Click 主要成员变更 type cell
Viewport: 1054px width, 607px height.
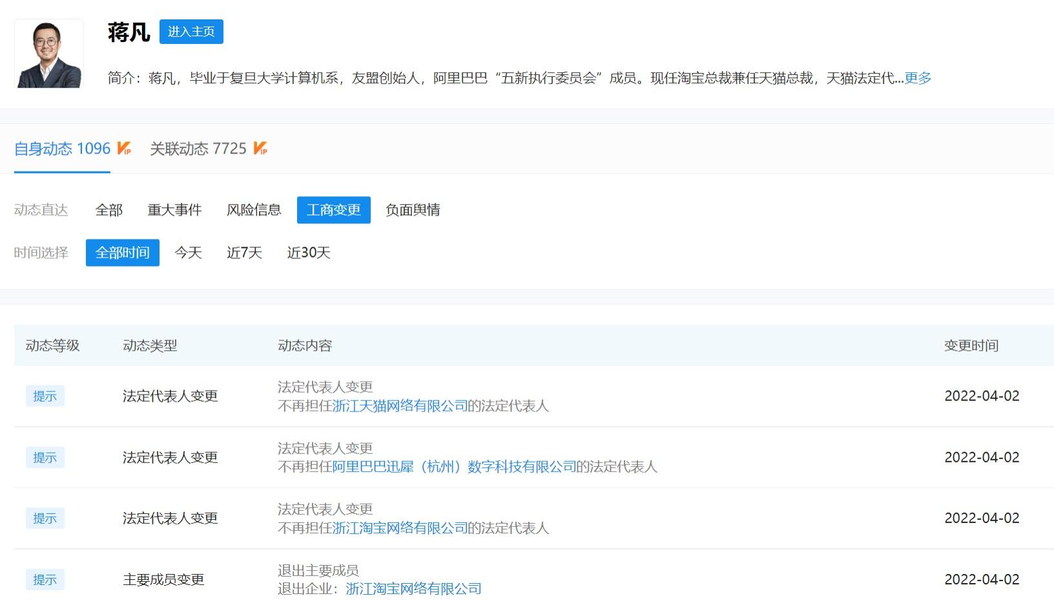tap(163, 580)
